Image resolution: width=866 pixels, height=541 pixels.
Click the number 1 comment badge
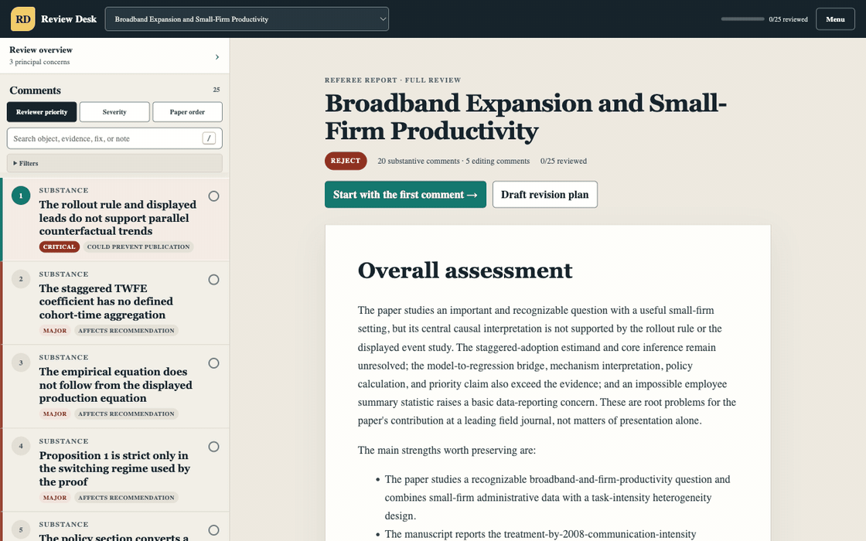pyautogui.click(x=21, y=196)
